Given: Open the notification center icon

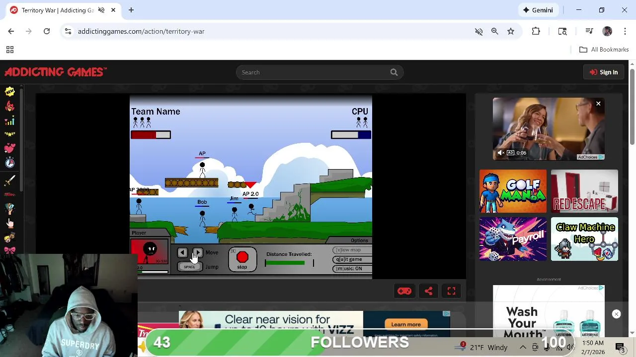Looking at the screenshot, I should (621, 347).
